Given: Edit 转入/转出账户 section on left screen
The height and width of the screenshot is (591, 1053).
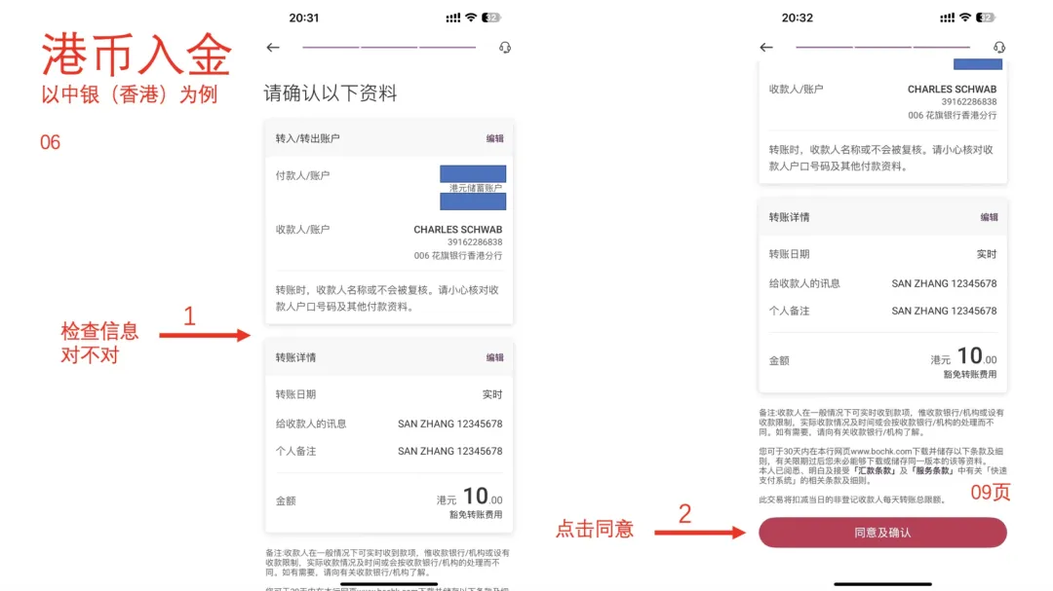Looking at the screenshot, I should tap(495, 138).
